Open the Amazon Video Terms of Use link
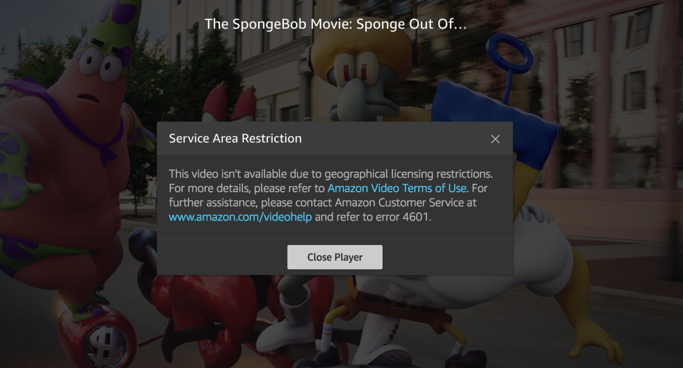683x368 pixels. (x=397, y=188)
